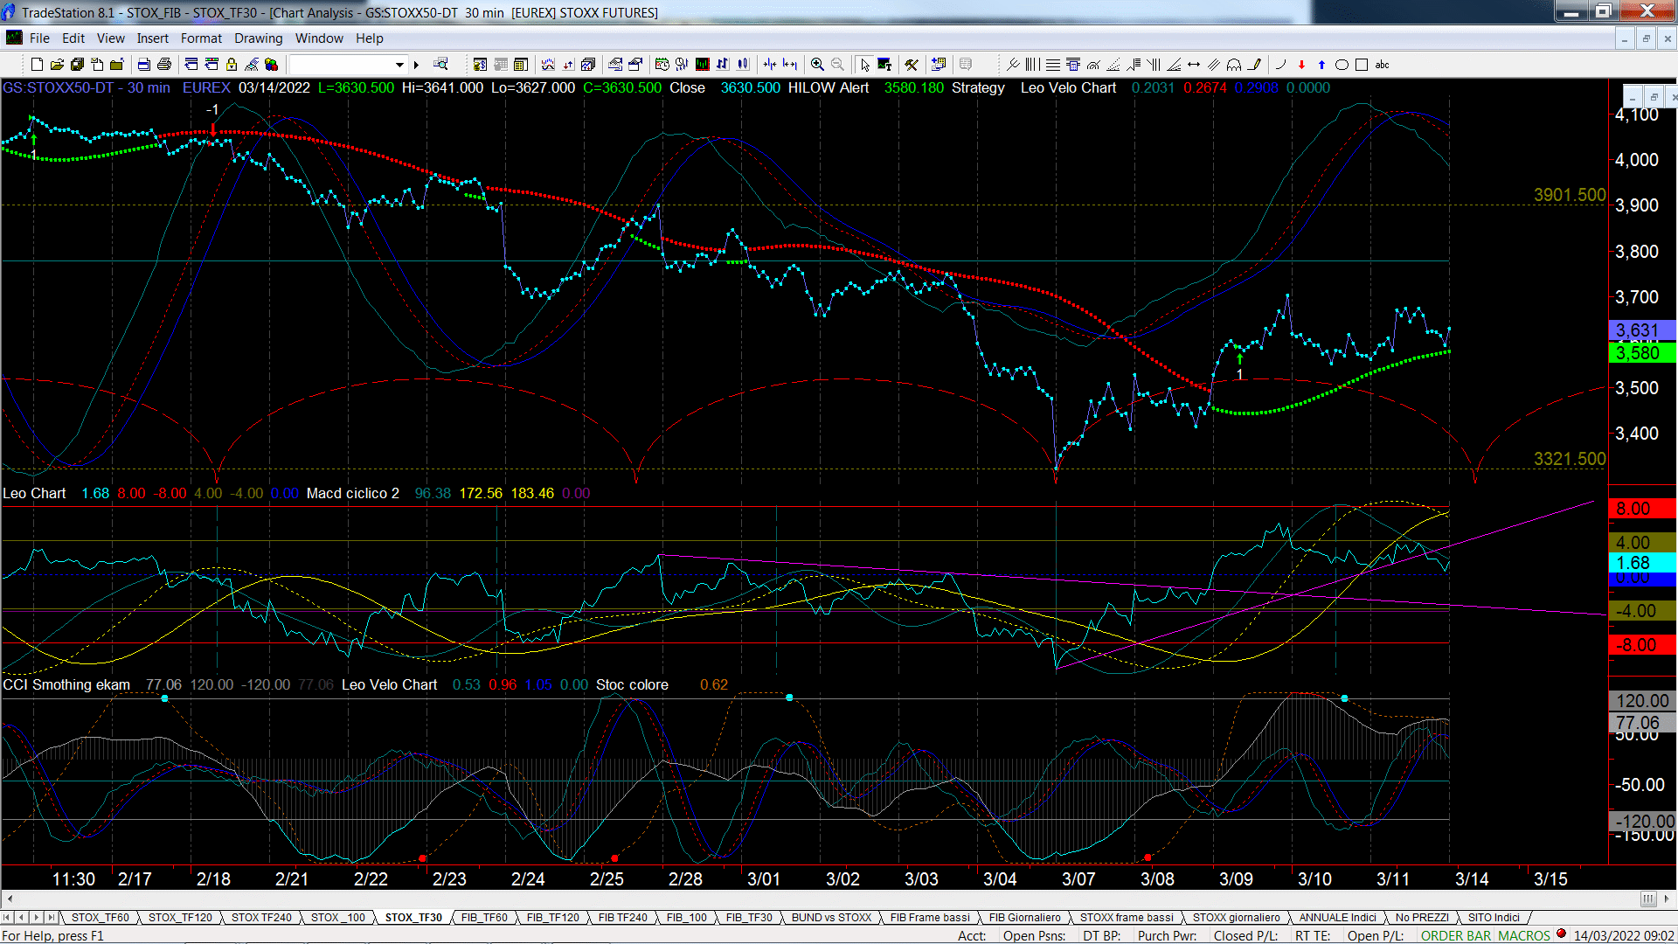
Task: Open the Insert menu
Action: click(152, 38)
